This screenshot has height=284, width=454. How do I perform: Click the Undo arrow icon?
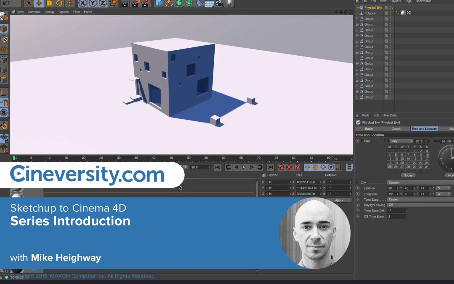pos(6,3)
